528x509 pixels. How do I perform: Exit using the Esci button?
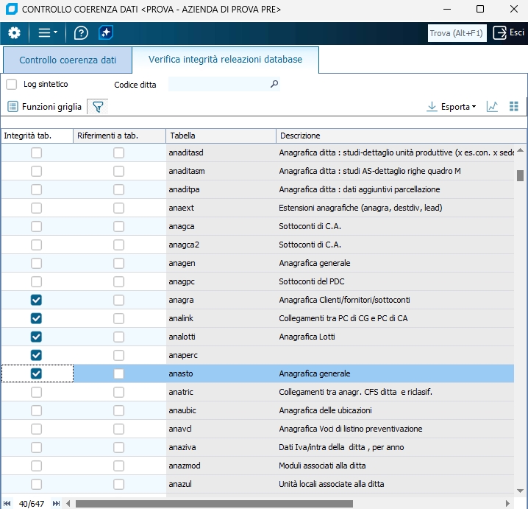[508, 32]
